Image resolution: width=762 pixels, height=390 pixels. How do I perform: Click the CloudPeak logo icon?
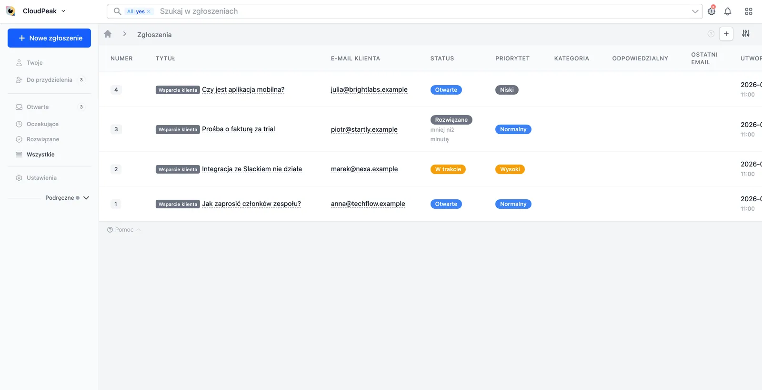click(10, 11)
